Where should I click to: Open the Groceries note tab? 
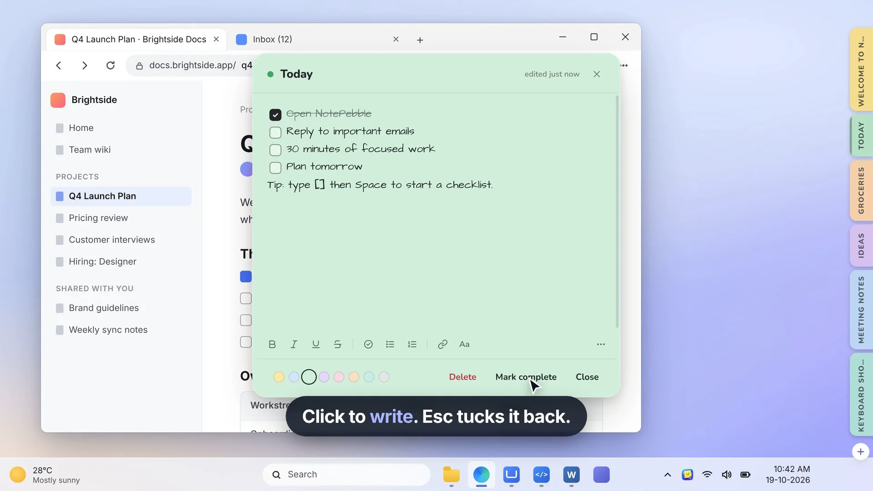[x=861, y=190]
